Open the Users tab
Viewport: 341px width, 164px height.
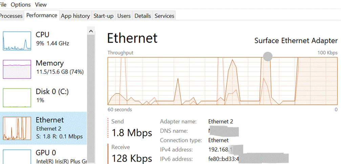pyautogui.click(x=124, y=16)
